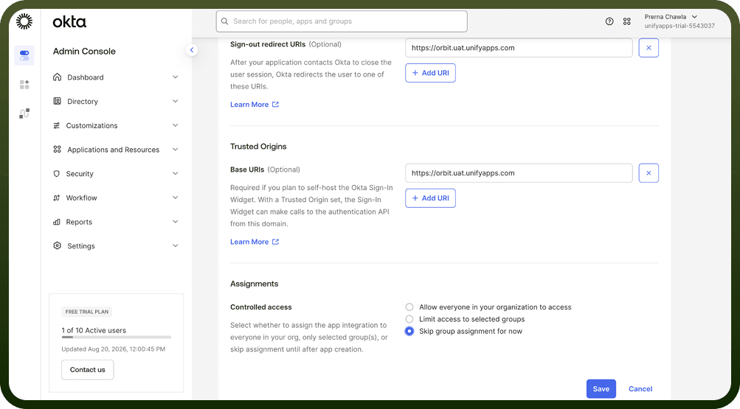Collapse the sidebar with the chevron button

pos(192,49)
